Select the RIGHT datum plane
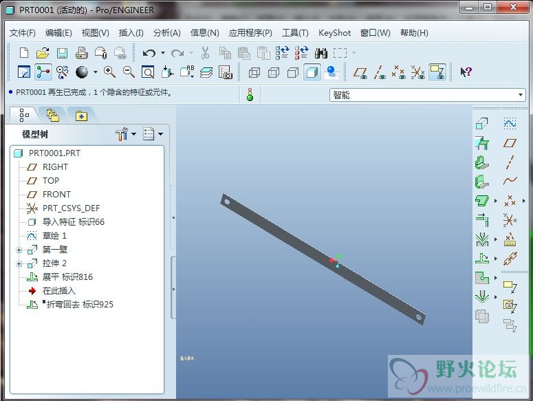 (55, 167)
